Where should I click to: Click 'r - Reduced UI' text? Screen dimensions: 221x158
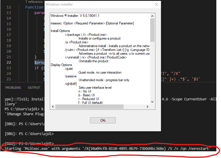point(89,99)
